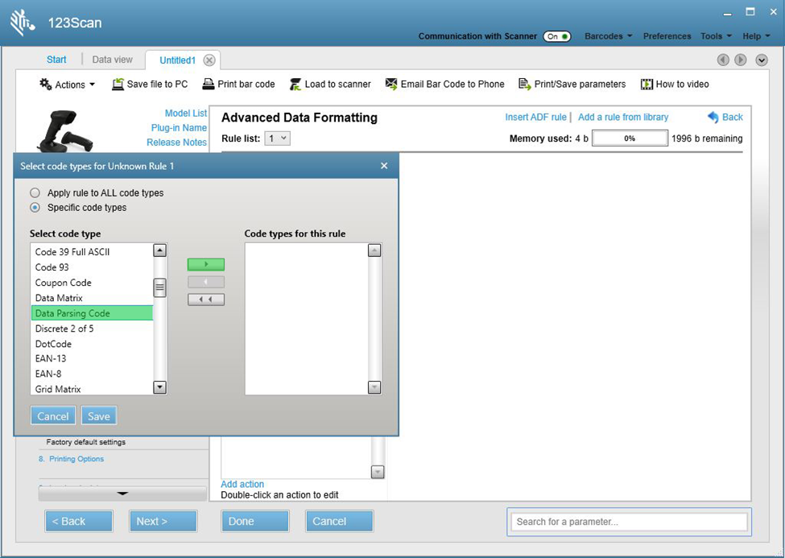Click Save file to PC icon
This screenshot has width=785, height=558.
click(118, 85)
